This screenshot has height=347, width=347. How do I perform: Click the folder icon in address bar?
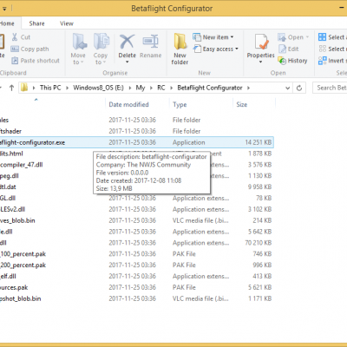(25, 88)
